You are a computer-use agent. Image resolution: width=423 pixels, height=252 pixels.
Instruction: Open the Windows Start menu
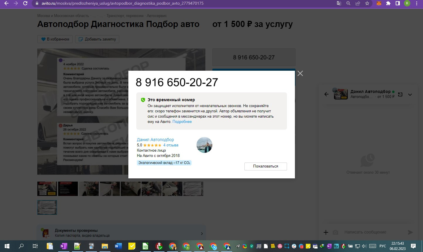coord(7,246)
